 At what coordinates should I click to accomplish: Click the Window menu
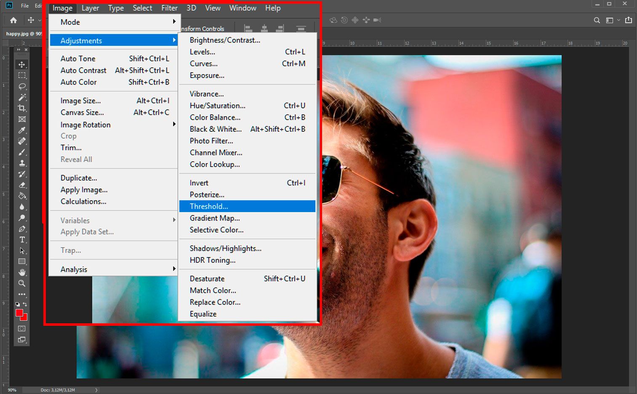[x=243, y=8]
